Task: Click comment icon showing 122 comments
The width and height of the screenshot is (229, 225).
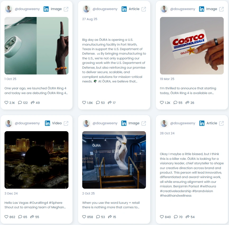Action: pos(20,103)
